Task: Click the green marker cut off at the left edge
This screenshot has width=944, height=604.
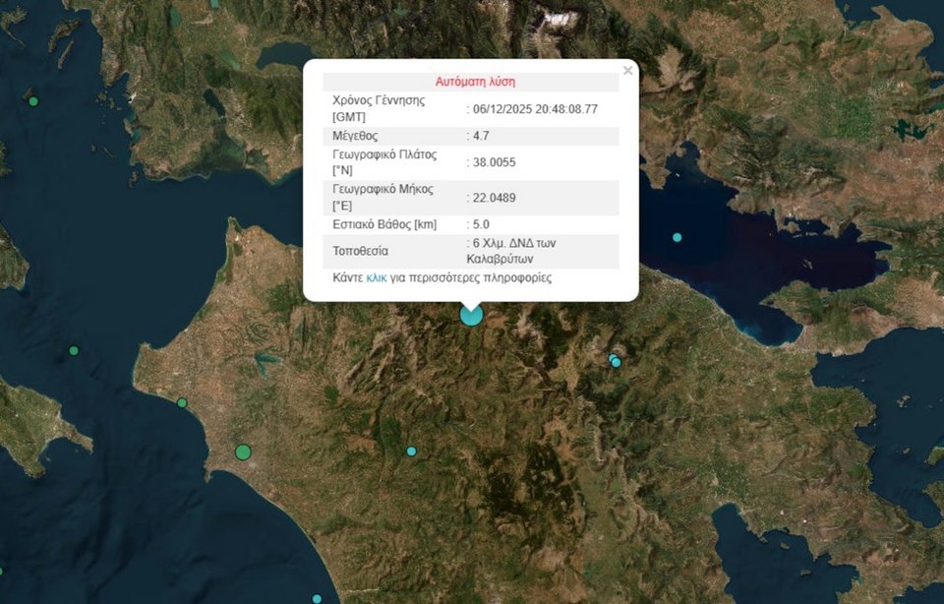Action: click(x=1, y=571)
